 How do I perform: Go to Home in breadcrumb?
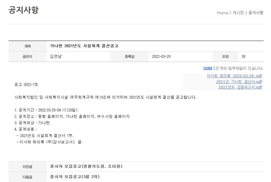point(222,13)
